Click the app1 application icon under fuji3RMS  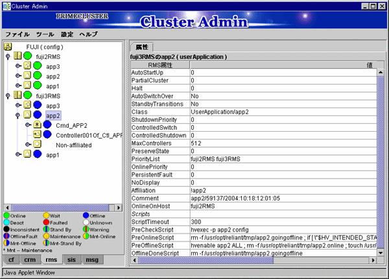[27, 154]
